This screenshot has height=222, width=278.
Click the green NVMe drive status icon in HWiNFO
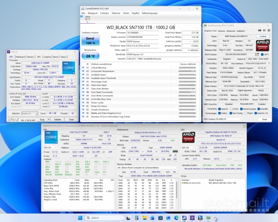(183, 183)
